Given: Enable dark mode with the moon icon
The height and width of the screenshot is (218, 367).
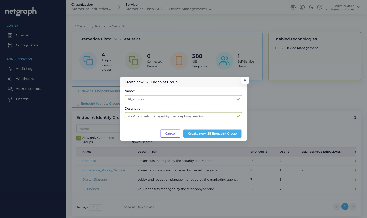Looking at the screenshot, I should coord(311,7).
